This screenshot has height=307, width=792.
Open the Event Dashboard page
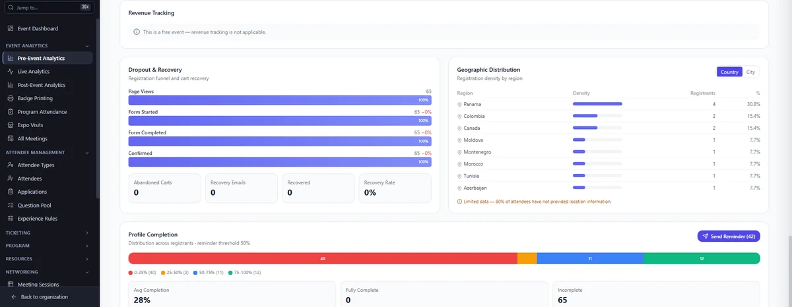click(x=48, y=29)
